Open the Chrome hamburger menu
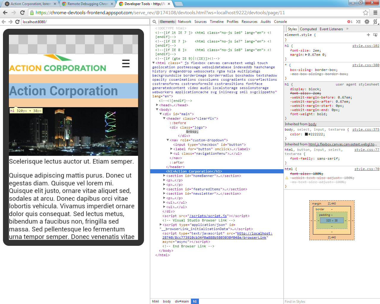Viewport: 380px width, 304px height. [375, 12]
